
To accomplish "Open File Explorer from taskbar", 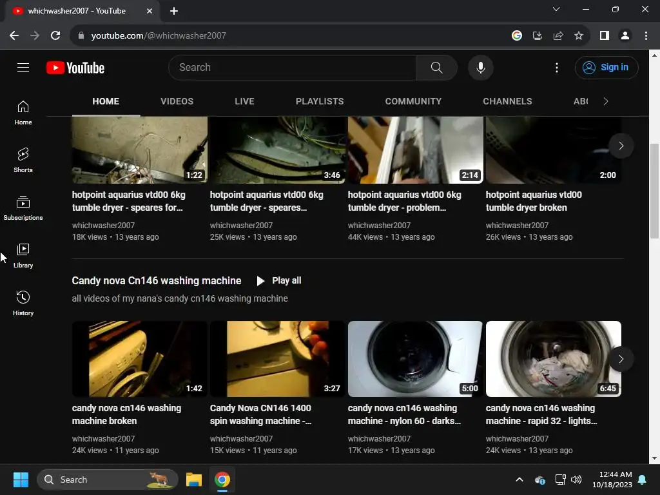I will [x=194, y=480].
